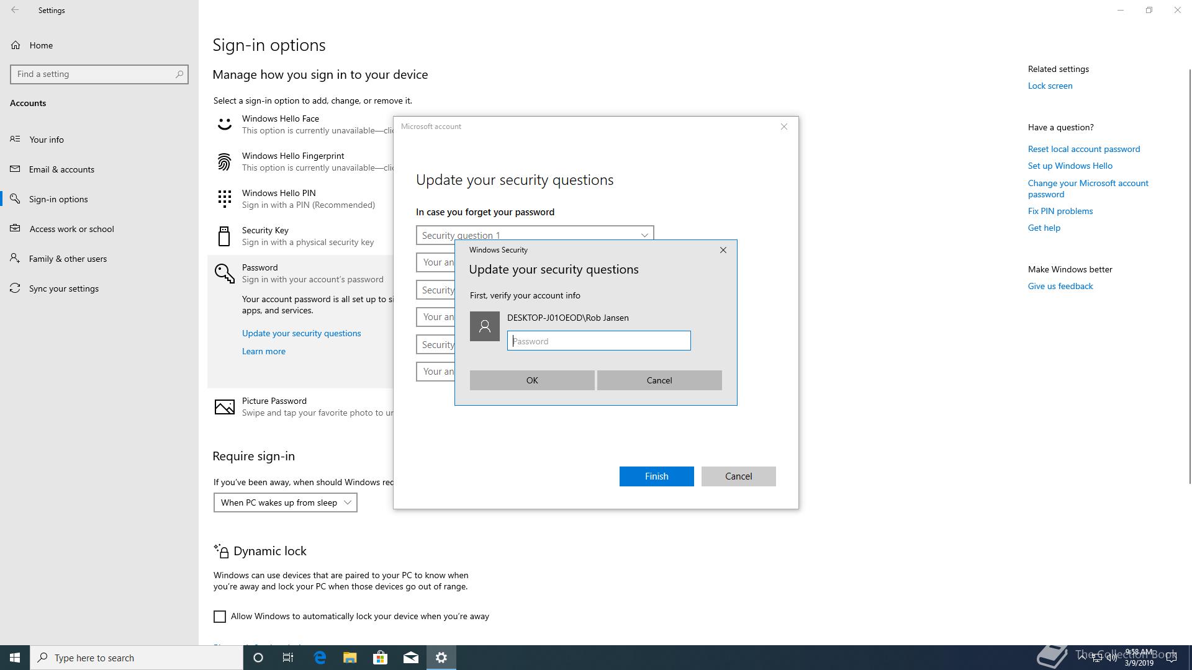The image size is (1192, 670).
Task: Click the user avatar in Windows Security dialog
Action: click(x=485, y=326)
